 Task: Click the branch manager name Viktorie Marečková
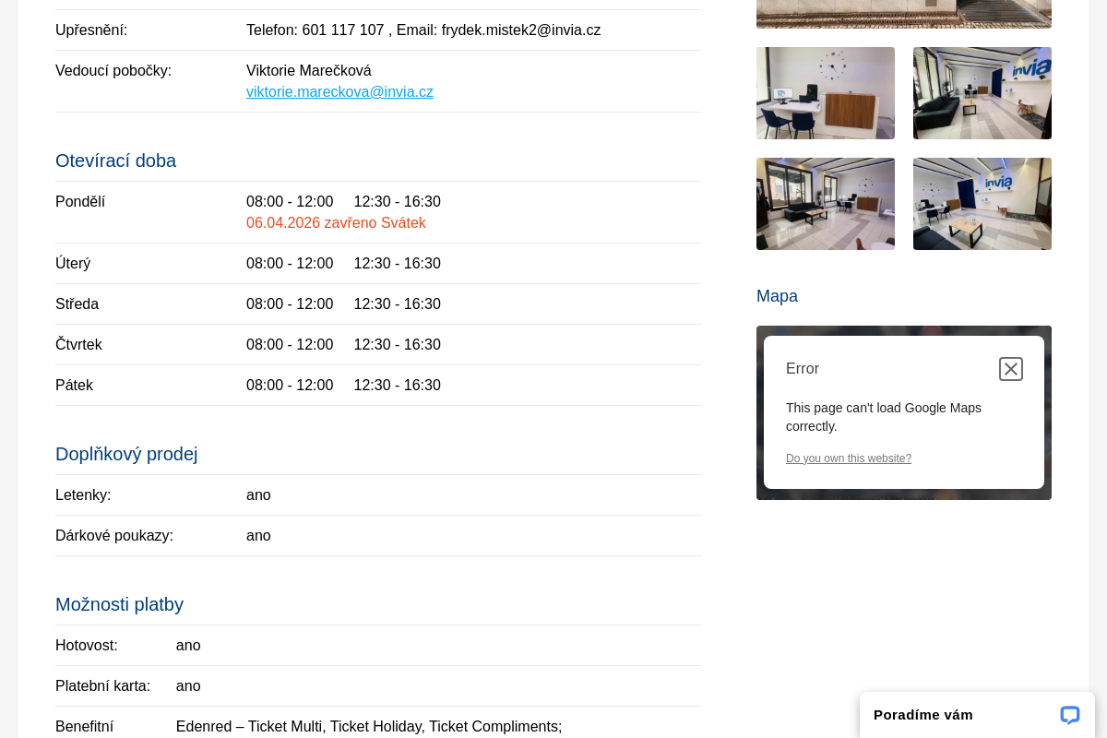tap(308, 71)
